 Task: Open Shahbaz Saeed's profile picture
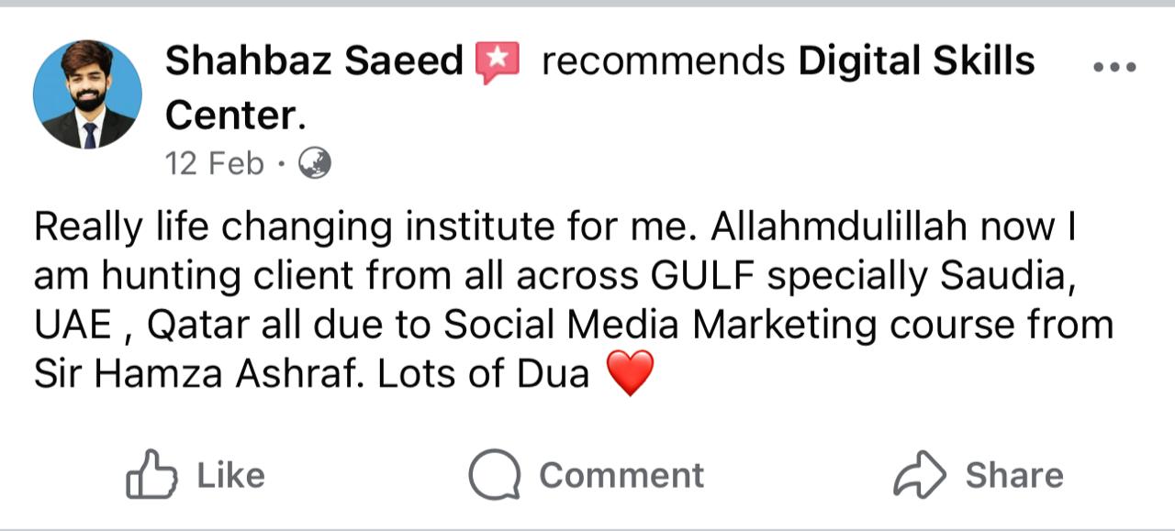pyautogui.click(x=87, y=94)
